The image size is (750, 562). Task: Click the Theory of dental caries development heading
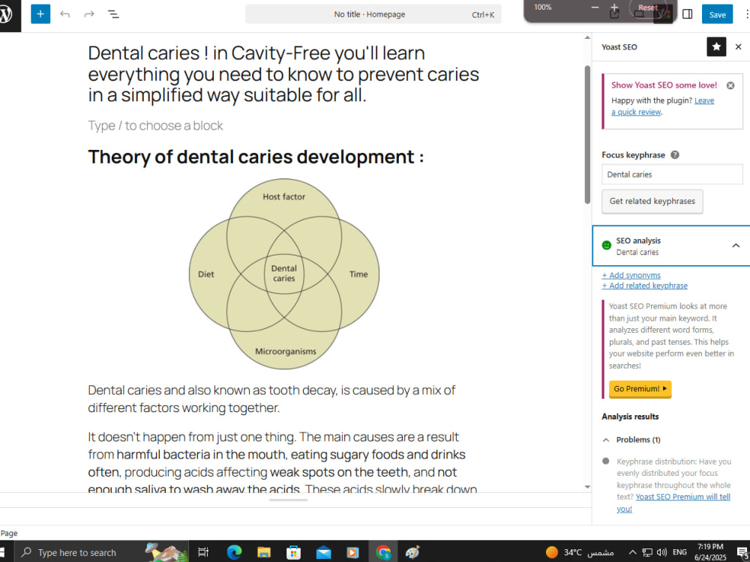(256, 157)
